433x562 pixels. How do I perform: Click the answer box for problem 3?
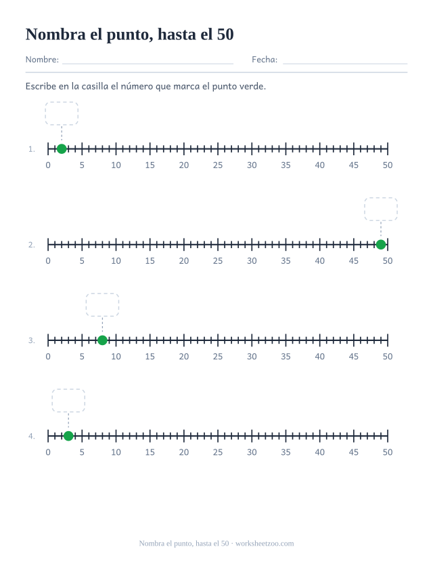[102, 304]
